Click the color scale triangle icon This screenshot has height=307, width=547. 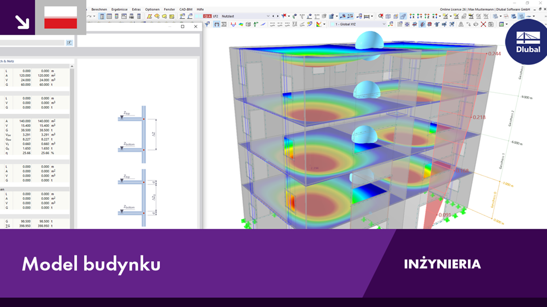click(318, 24)
